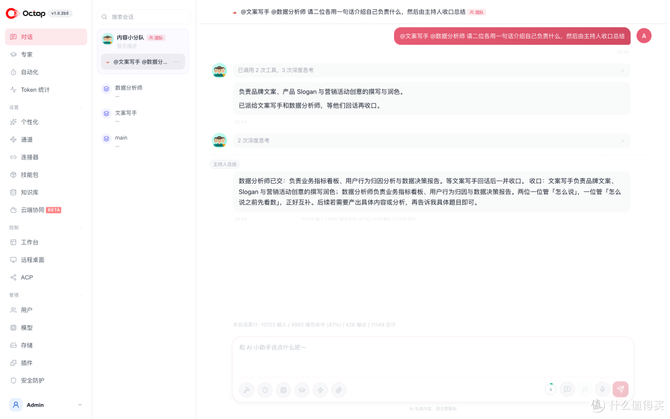Click the new chat bubble icon
This screenshot has height=419, width=670.
tap(567, 389)
